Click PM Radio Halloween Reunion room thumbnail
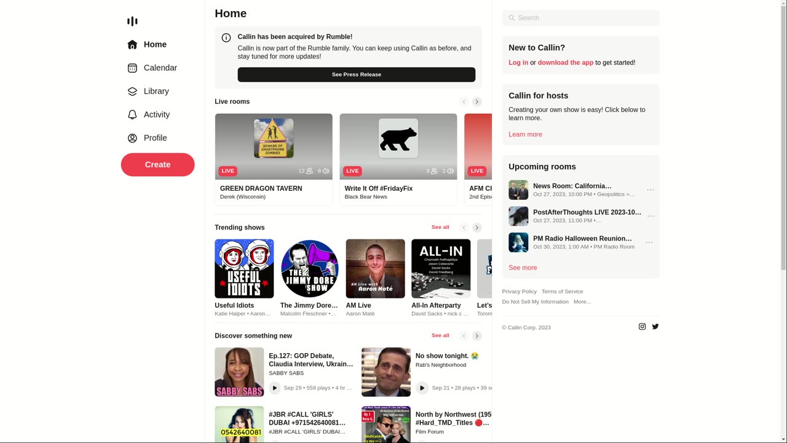Image resolution: width=787 pixels, height=443 pixels. [518, 242]
